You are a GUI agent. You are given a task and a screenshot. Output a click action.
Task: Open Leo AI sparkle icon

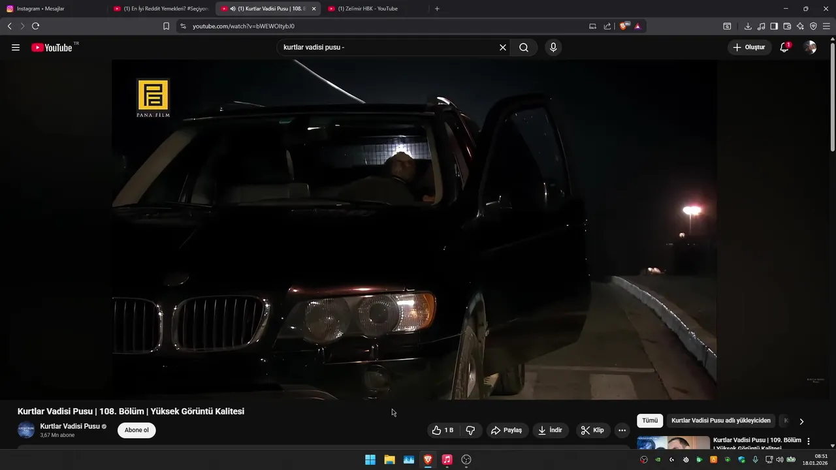pyautogui.click(x=800, y=26)
